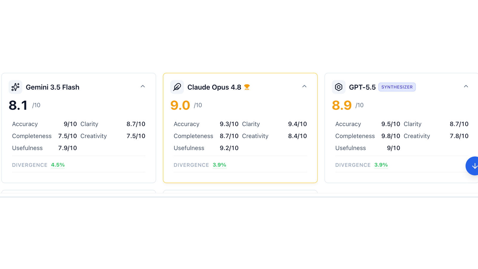Click the Usefulness label in the Gemini card
The image size is (478, 269).
click(27, 148)
